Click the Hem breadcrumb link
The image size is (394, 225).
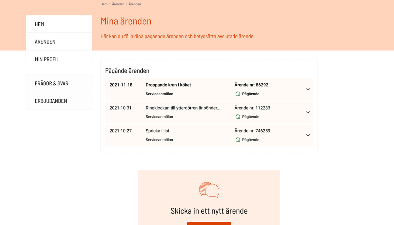click(104, 4)
